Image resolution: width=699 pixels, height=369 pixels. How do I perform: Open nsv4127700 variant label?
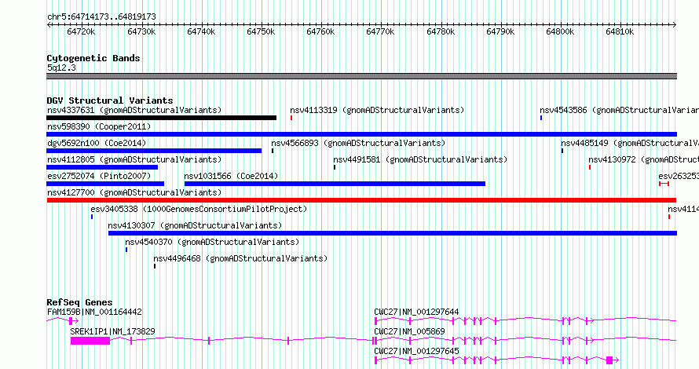coord(134,192)
